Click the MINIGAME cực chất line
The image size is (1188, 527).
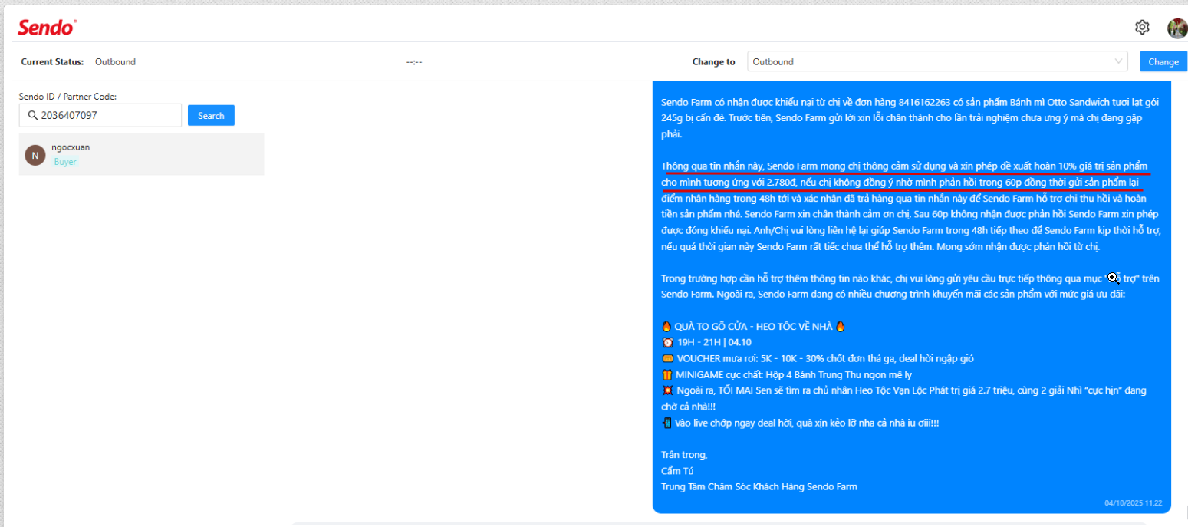point(786,374)
